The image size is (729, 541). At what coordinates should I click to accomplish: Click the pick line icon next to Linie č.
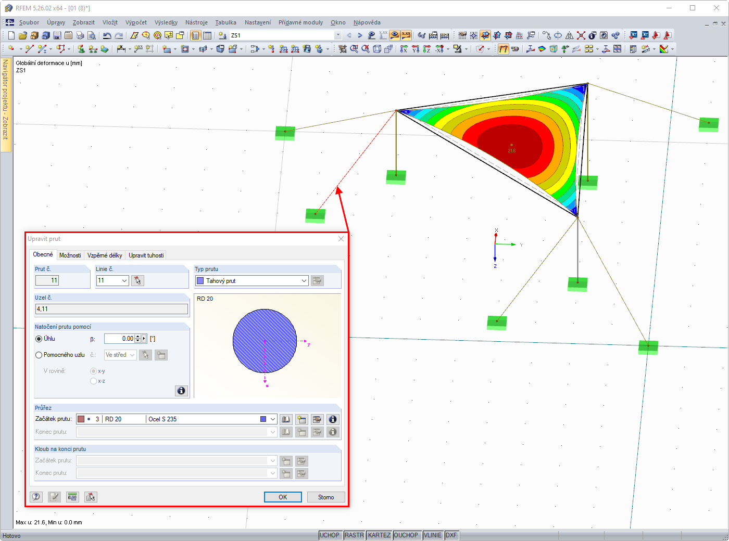pos(137,280)
